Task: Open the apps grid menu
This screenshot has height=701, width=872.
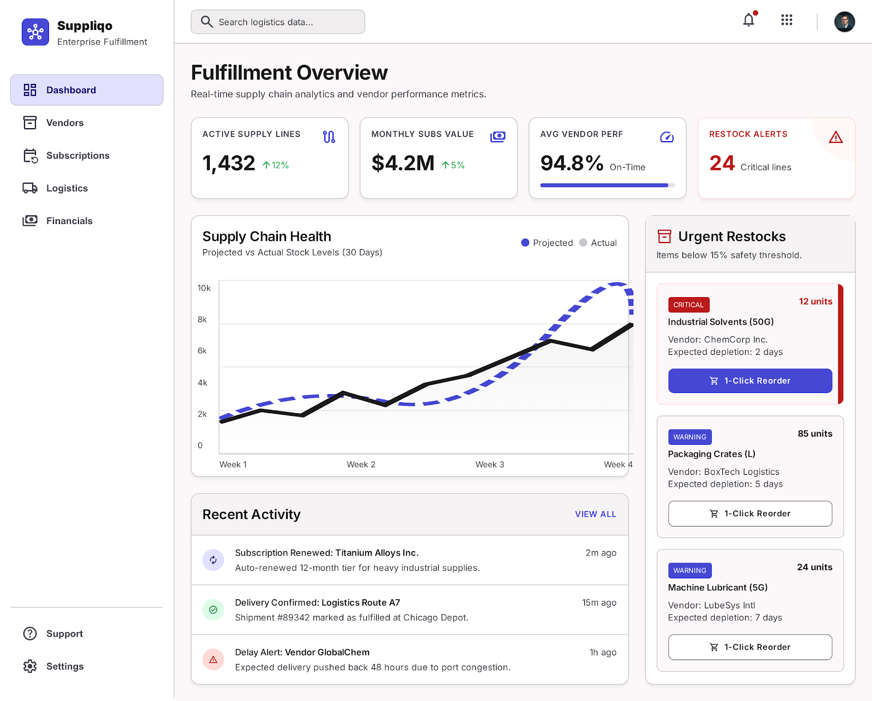Action: pyautogui.click(x=786, y=20)
